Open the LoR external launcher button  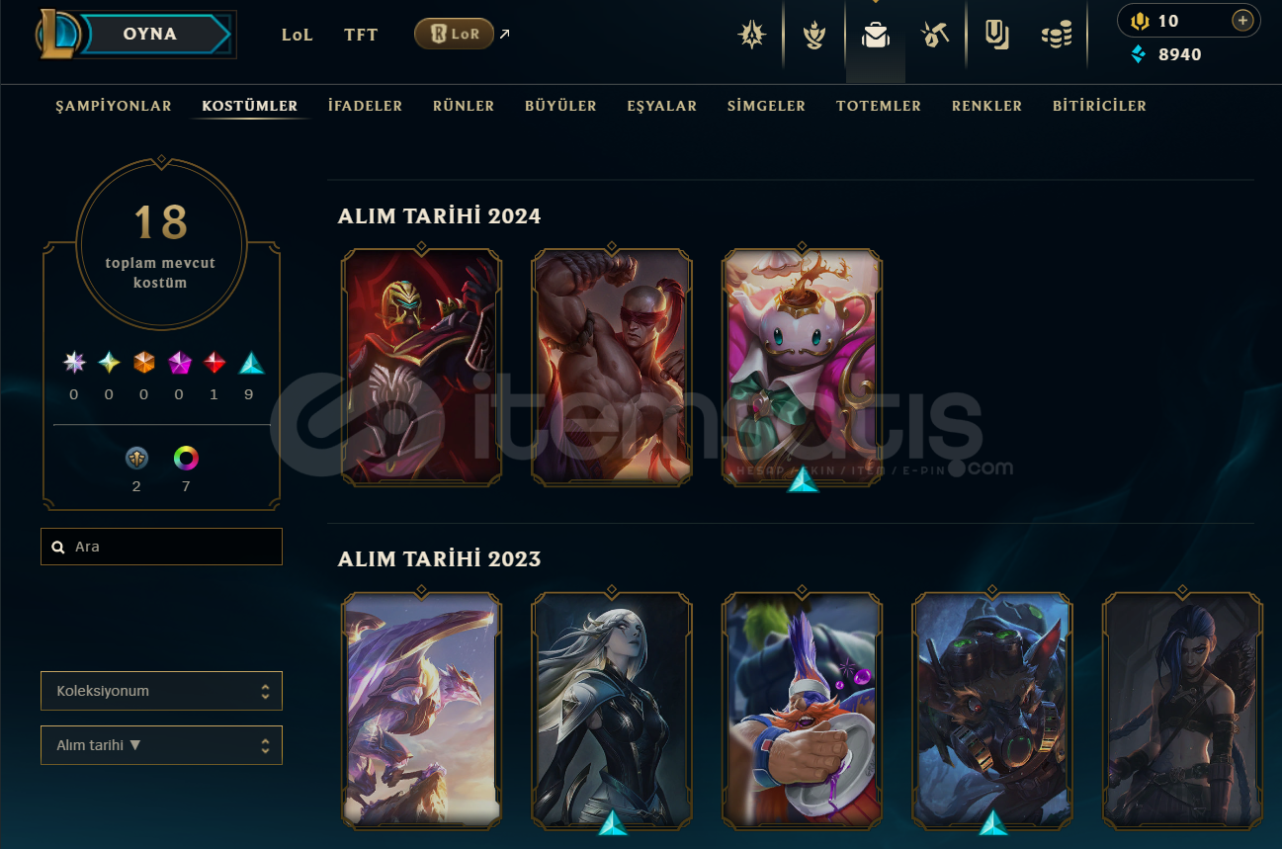pyautogui.click(x=455, y=34)
